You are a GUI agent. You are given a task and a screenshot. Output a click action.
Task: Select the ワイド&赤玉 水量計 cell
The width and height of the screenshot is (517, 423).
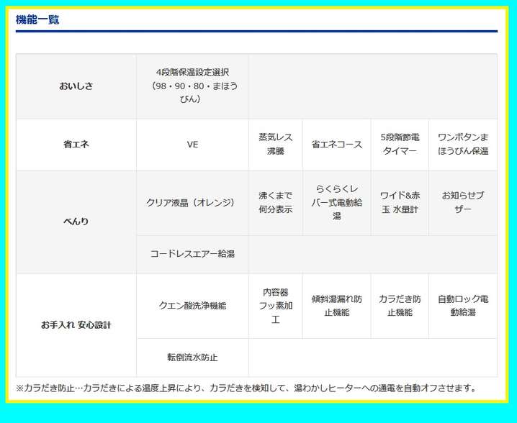400,203
